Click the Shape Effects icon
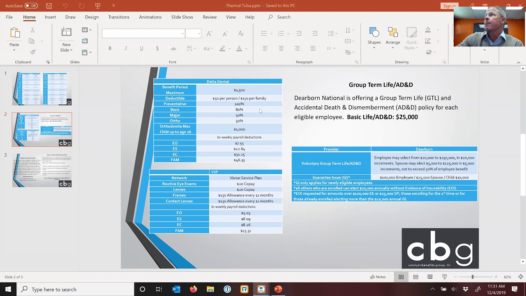The image size is (526, 296). pyautogui.click(x=429, y=52)
